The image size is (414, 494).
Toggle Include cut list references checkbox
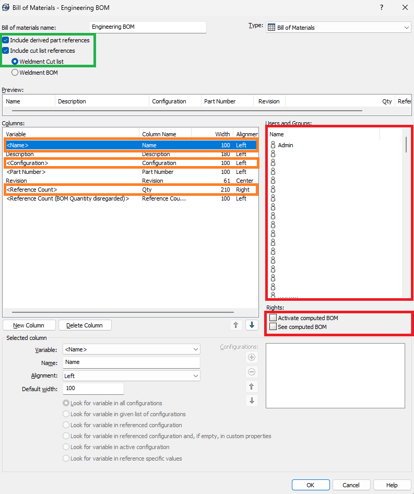point(6,51)
